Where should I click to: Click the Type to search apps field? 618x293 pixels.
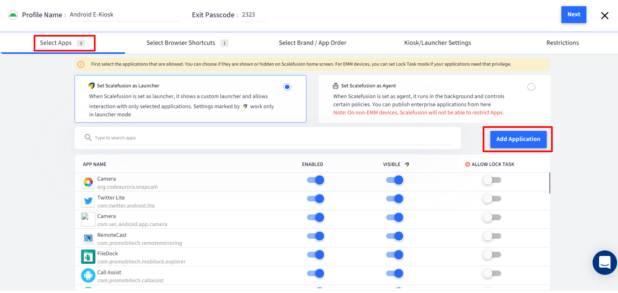point(268,138)
